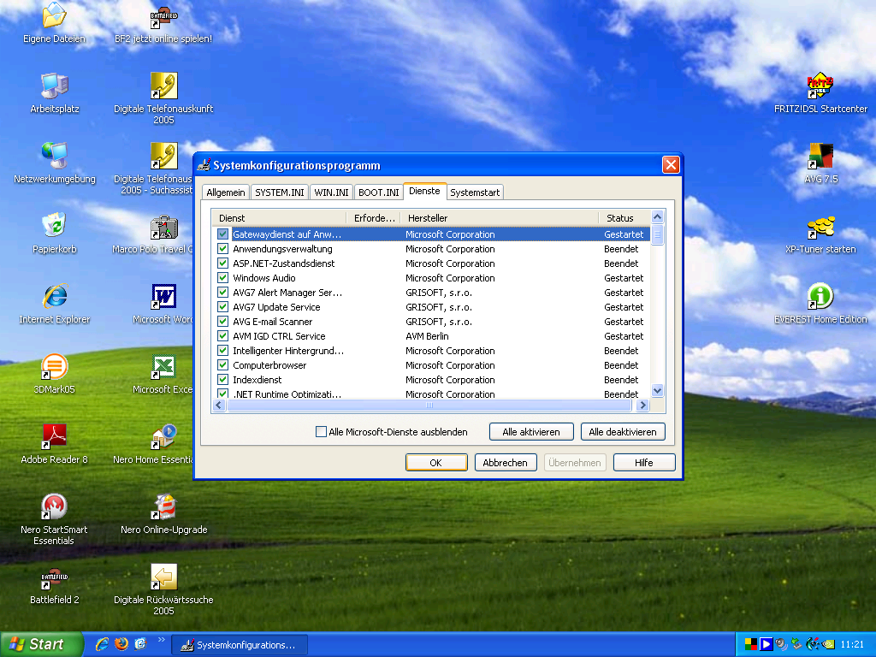
Task: Switch to the WIN.INI tab
Action: [x=331, y=192]
